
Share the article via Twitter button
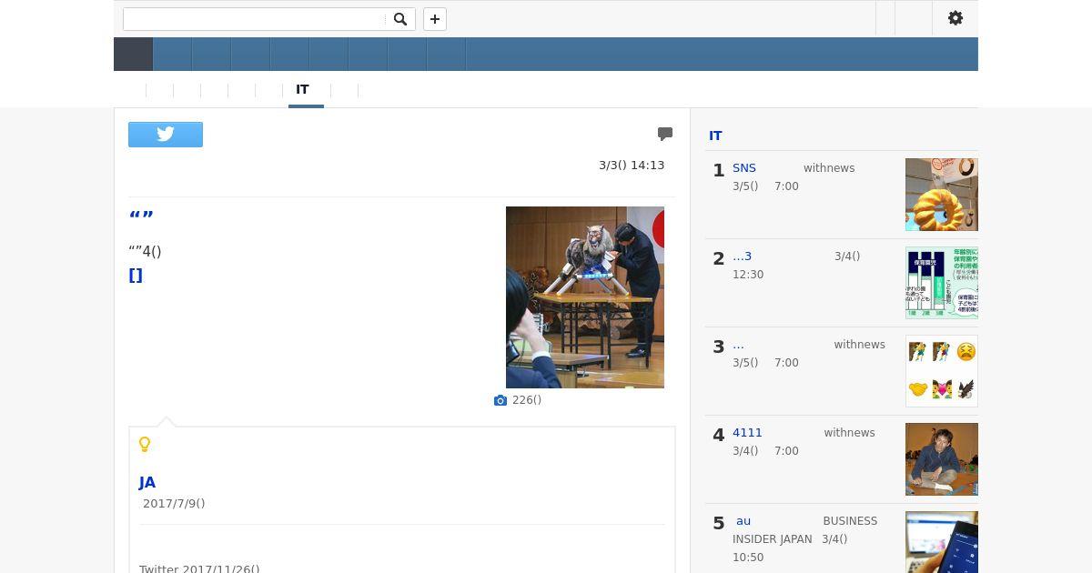pyautogui.click(x=166, y=135)
